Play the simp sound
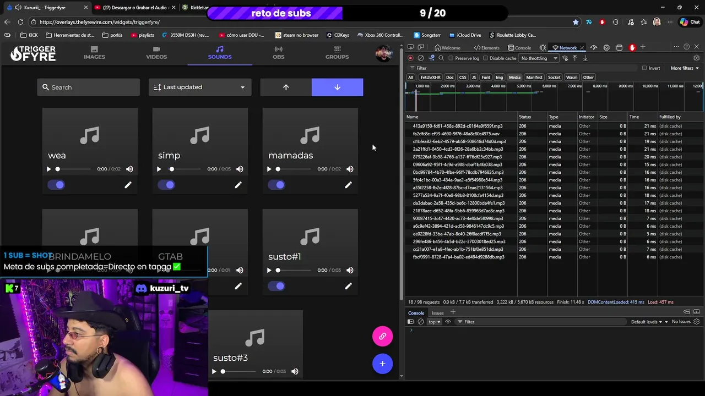705x396 pixels. [x=159, y=169]
